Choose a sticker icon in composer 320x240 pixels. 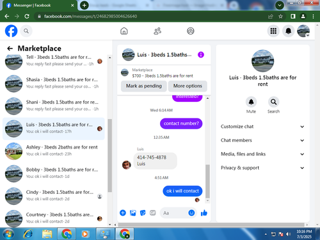pyautogui.click(x=143, y=213)
